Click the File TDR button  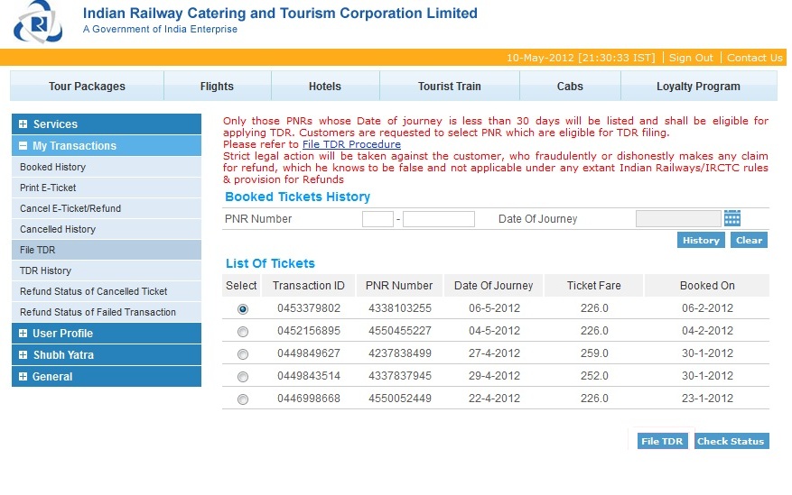[661, 441]
